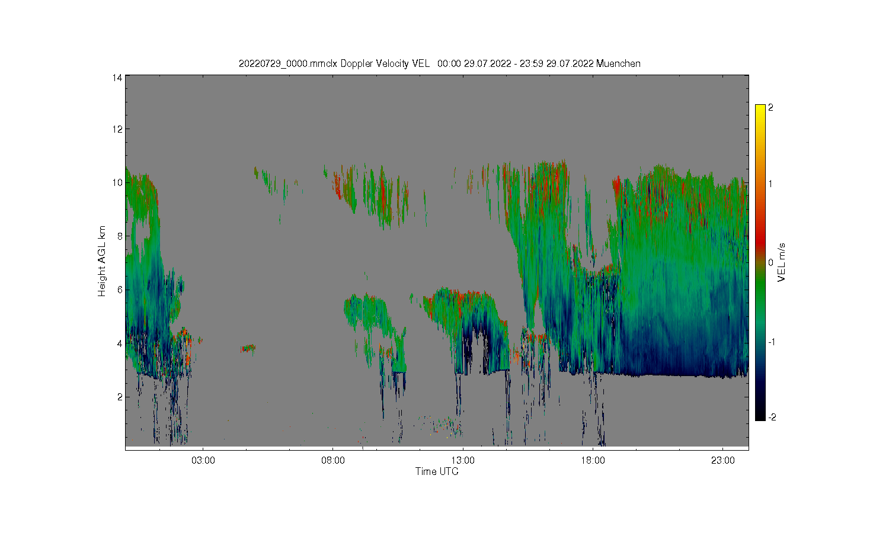Click the 23:00 time tick label
Image resolution: width=889 pixels, height=533 pixels.
(722, 460)
